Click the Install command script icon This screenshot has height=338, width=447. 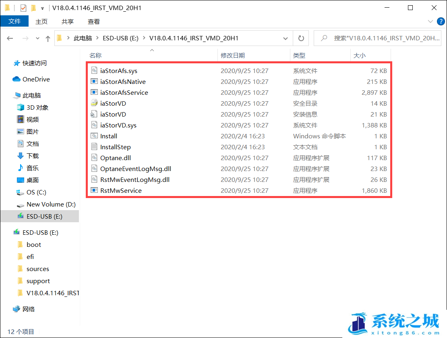94,136
